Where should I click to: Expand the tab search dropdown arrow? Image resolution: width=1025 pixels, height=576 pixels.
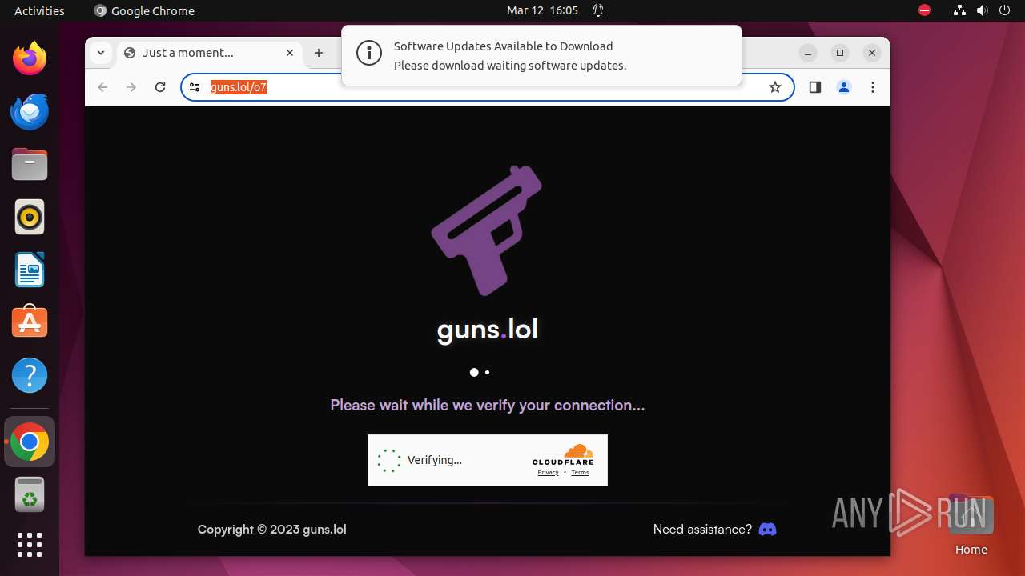click(100, 53)
